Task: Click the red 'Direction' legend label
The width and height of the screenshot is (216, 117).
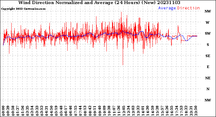Action: pyautogui.click(x=188, y=8)
